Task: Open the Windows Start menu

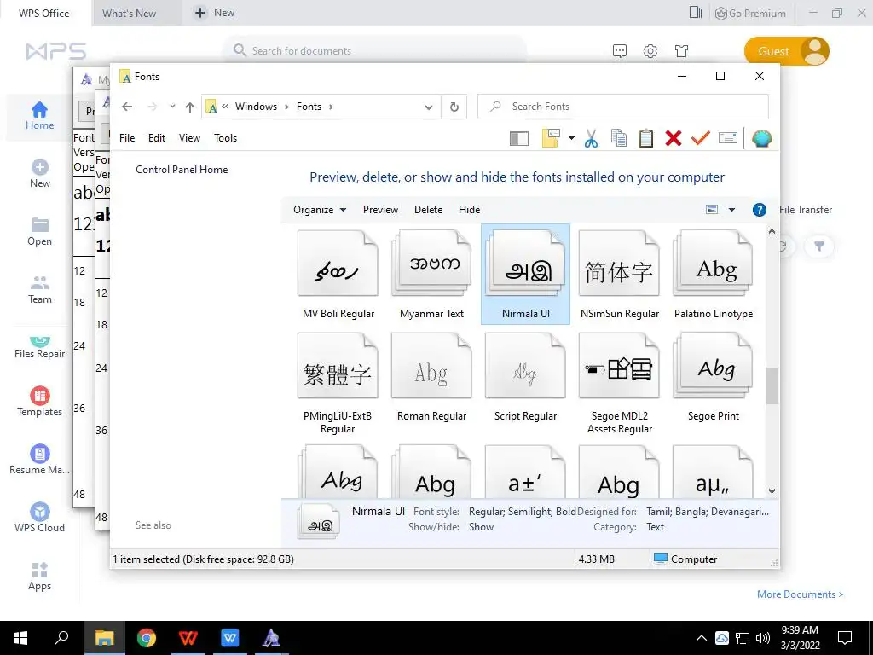Action: tap(20, 638)
